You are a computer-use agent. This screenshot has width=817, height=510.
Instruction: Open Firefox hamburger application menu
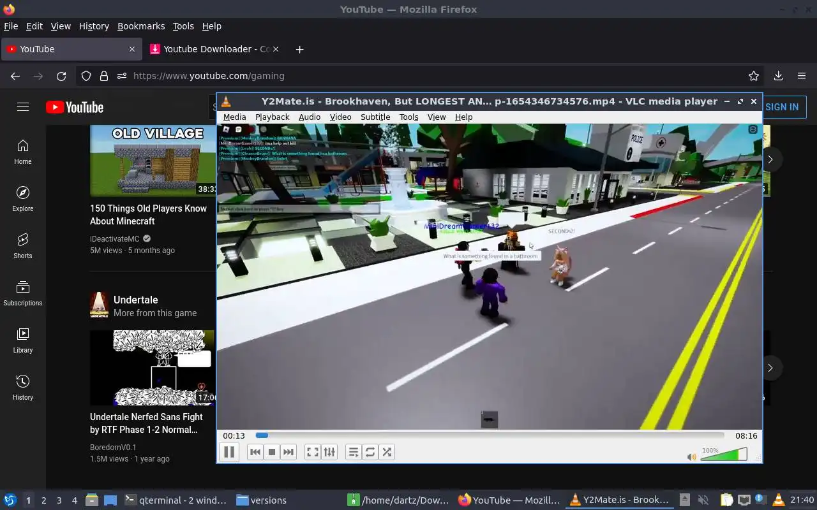coord(802,76)
